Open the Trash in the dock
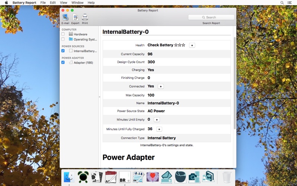297x186 pixels. pos(227,177)
